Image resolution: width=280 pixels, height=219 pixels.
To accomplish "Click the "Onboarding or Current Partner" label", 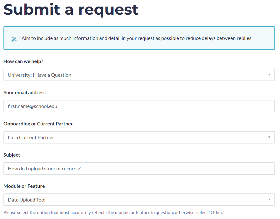I will tap(38, 124).
